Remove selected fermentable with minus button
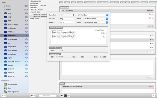This screenshot has width=157, height=98. [152, 26]
